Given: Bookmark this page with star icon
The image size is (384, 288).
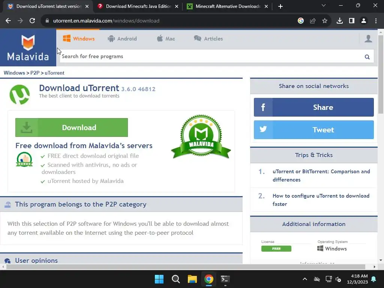Looking at the screenshot, I should [x=325, y=21].
